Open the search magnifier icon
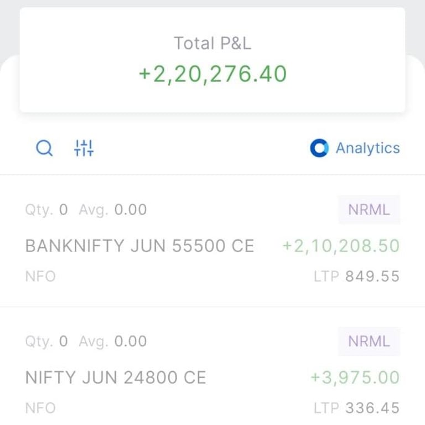 (44, 148)
